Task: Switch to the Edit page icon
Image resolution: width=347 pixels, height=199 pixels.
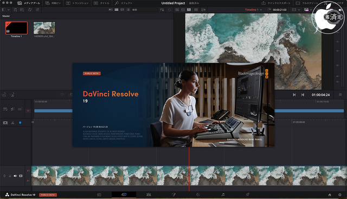Action: pos(149,195)
